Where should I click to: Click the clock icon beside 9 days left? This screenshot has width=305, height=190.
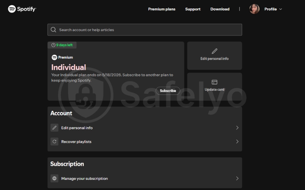[53, 45]
